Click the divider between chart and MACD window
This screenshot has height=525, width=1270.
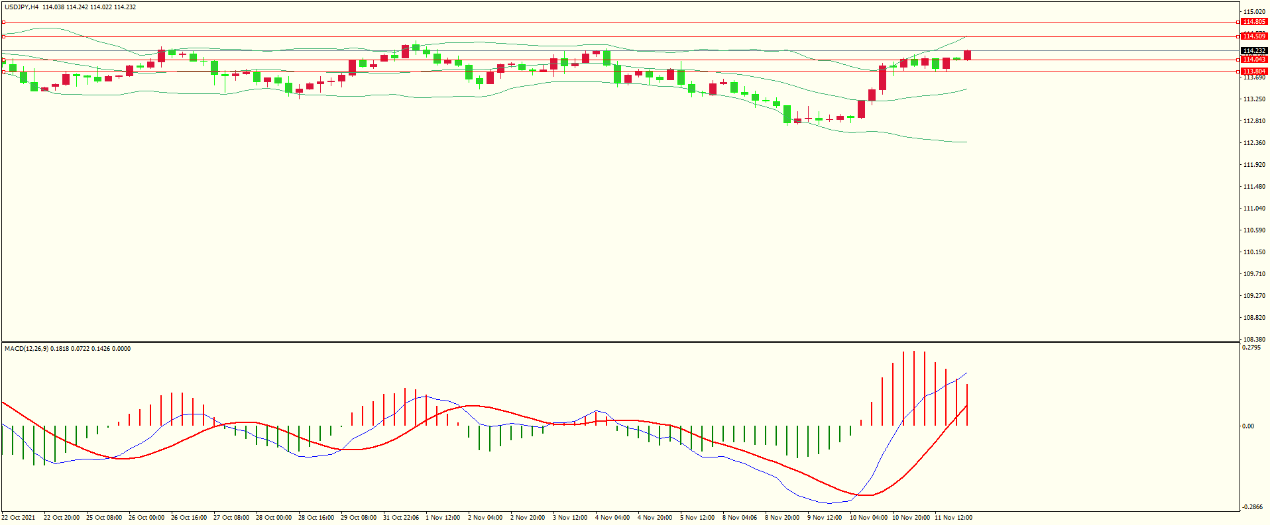point(620,342)
